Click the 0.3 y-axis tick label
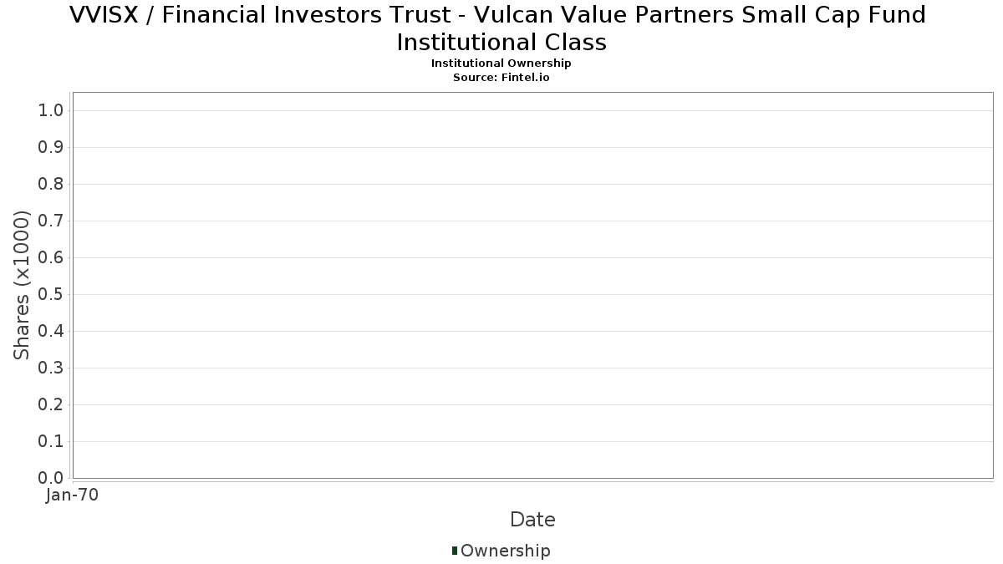Image resolution: width=1003 pixels, height=564 pixels. 51,368
